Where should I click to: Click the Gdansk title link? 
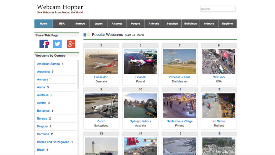click(140, 77)
